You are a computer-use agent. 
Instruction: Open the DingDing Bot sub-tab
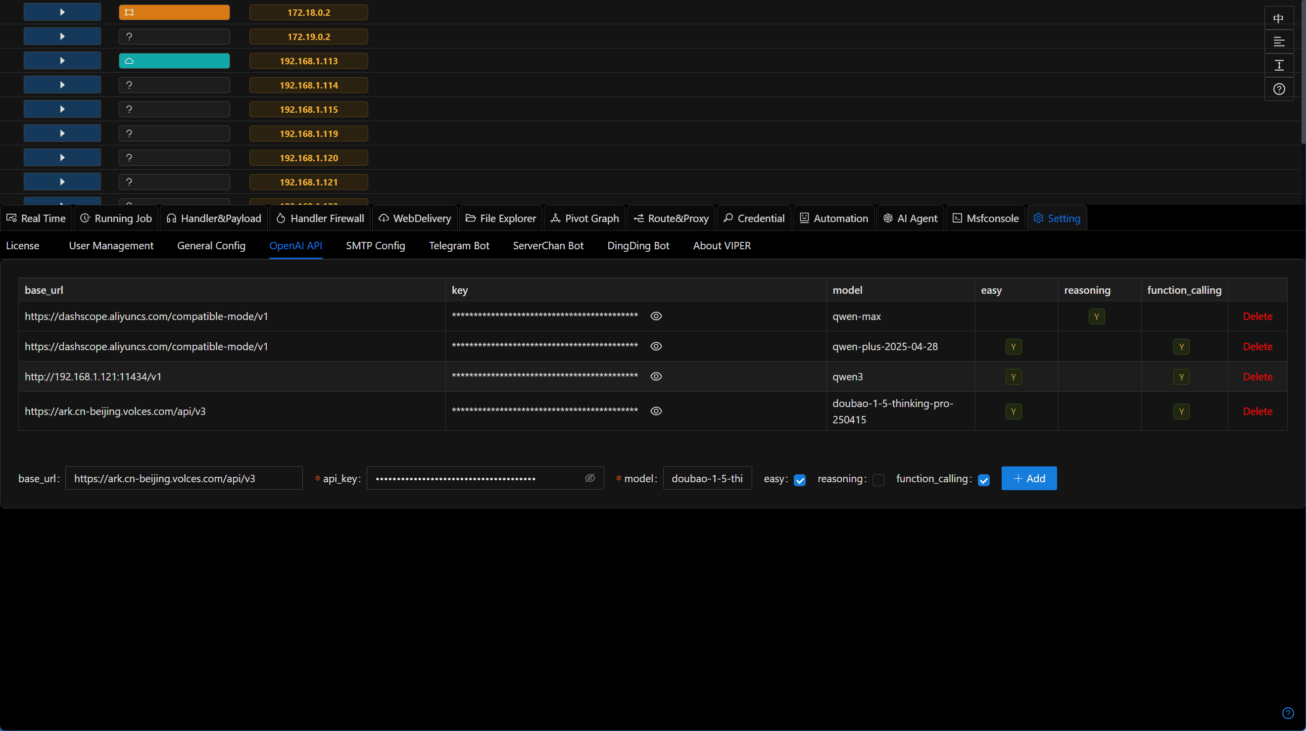click(x=638, y=246)
